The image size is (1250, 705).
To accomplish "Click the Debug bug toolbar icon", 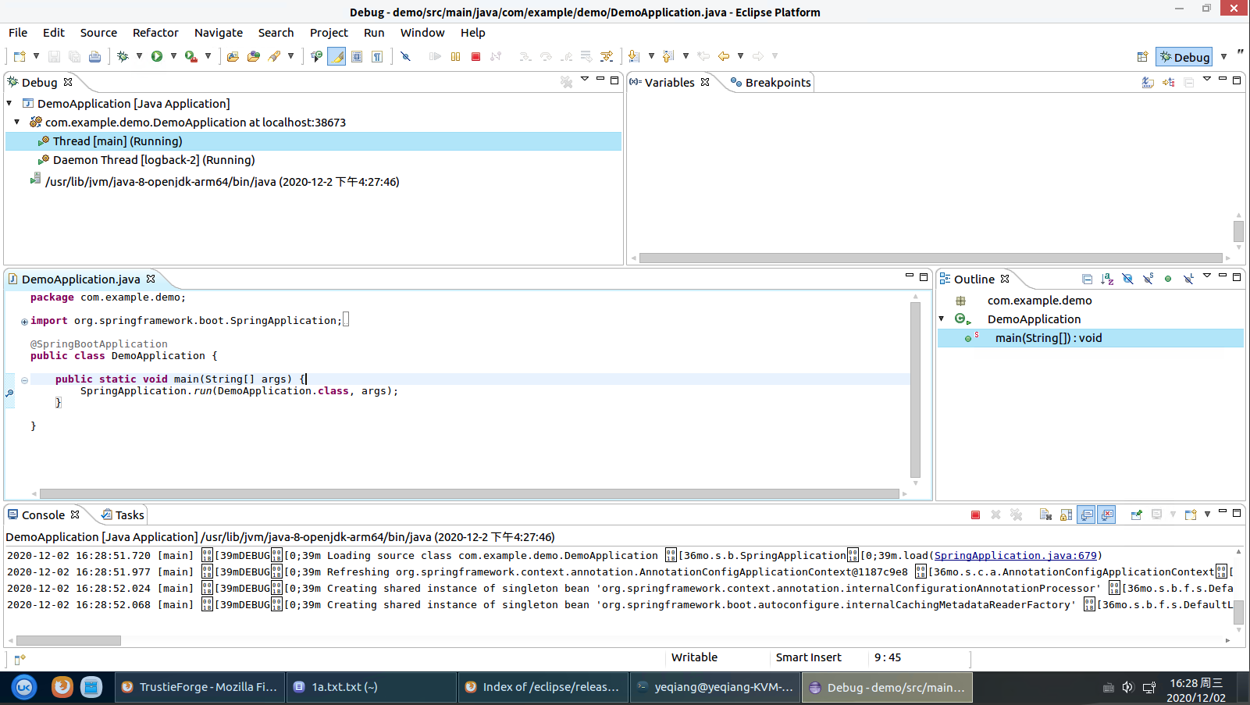I will 123,56.
